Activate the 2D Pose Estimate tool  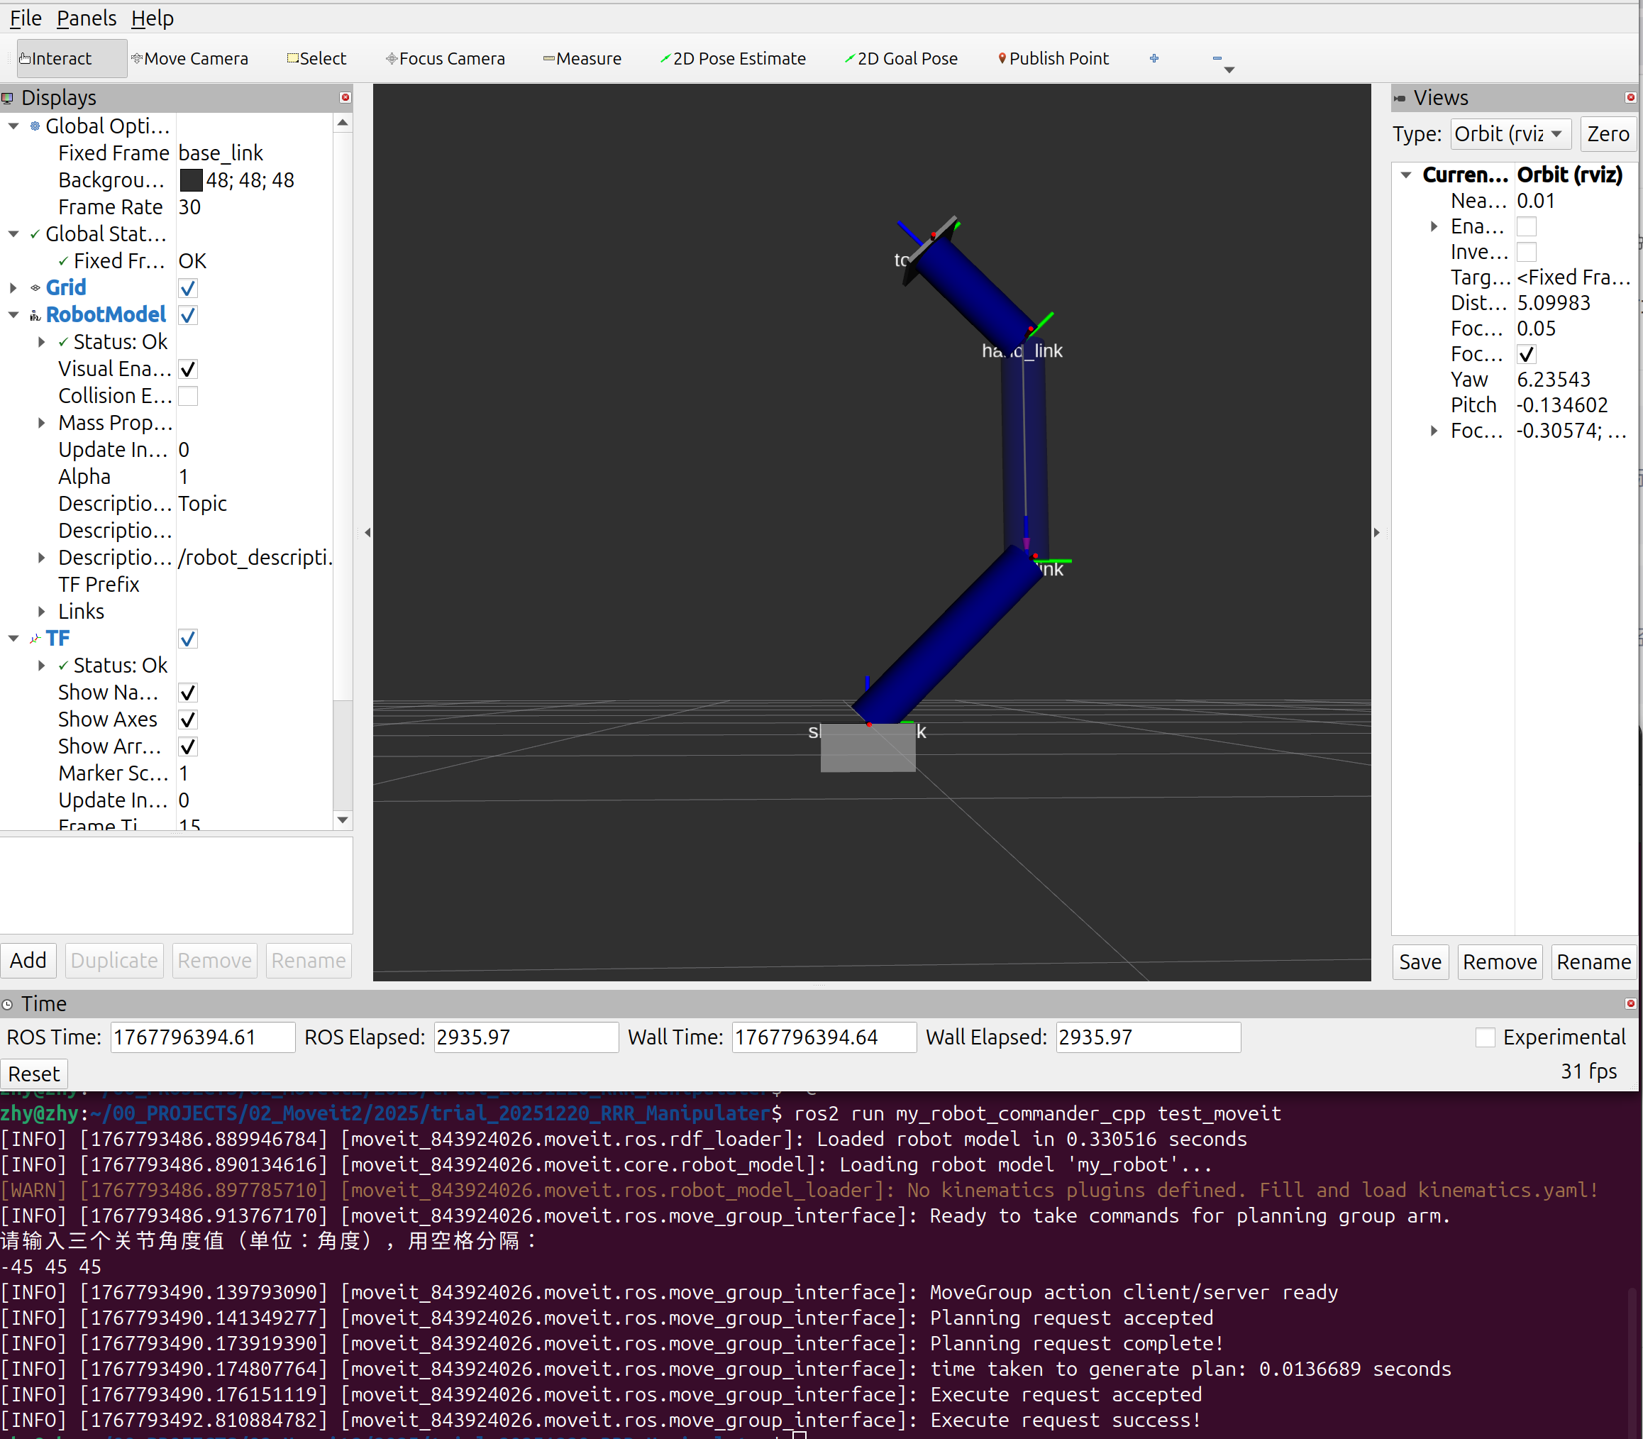(x=732, y=59)
